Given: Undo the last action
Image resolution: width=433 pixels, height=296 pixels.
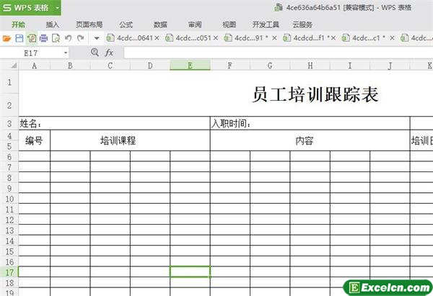Looking at the screenshot, I should (x=68, y=37).
